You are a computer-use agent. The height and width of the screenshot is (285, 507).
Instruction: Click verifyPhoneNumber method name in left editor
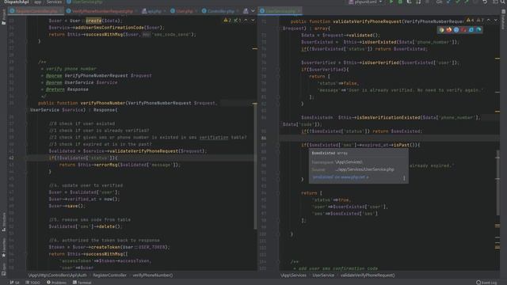103,103
